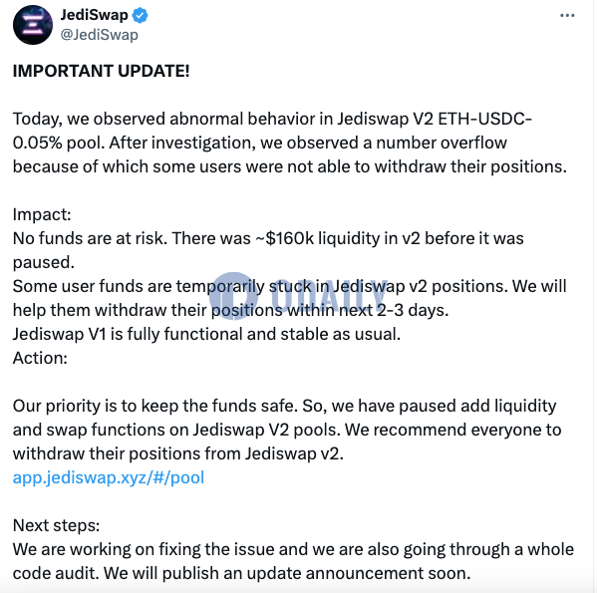
Task: Click the Action: label
Action: 40,358
